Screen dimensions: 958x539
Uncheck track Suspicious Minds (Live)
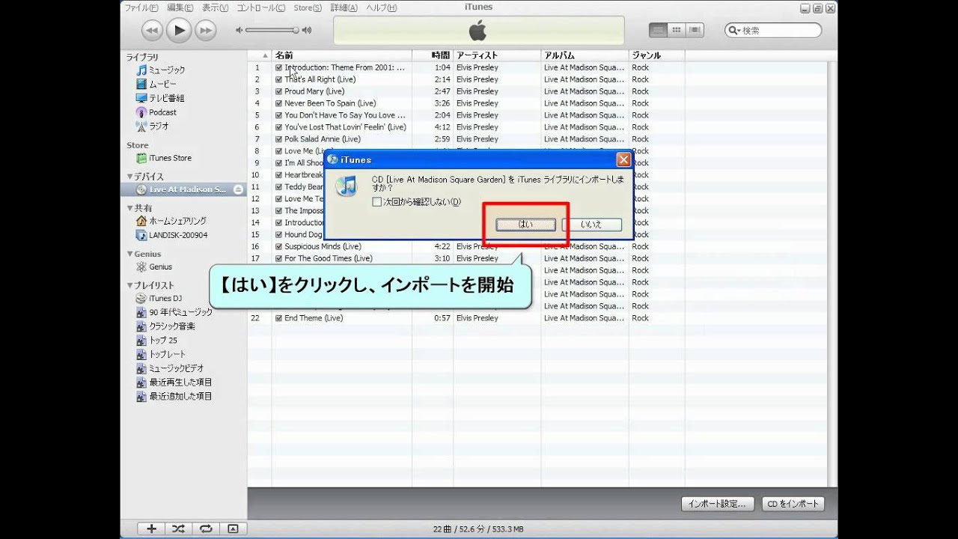pos(278,246)
